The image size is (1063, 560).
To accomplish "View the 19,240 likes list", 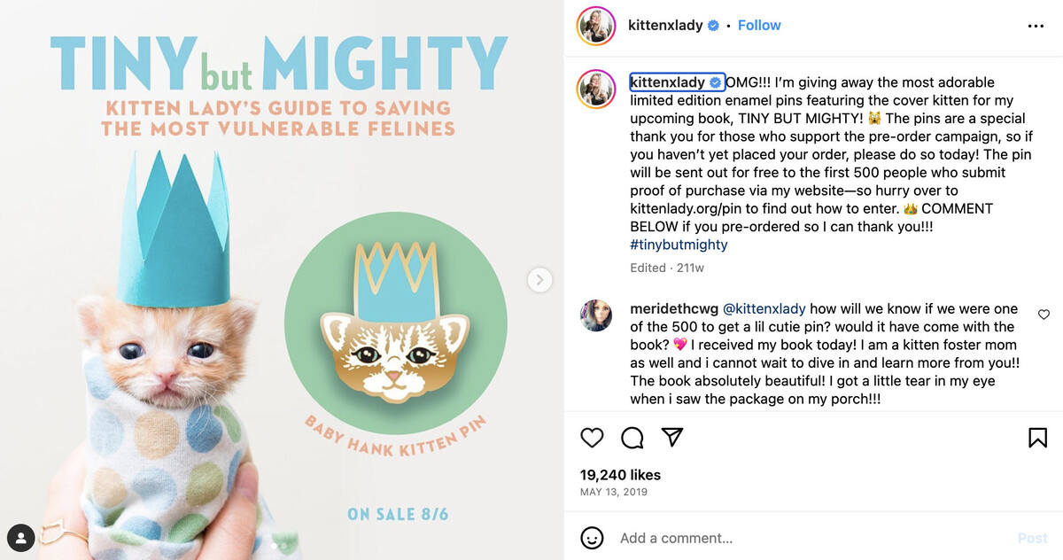I will click(620, 475).
